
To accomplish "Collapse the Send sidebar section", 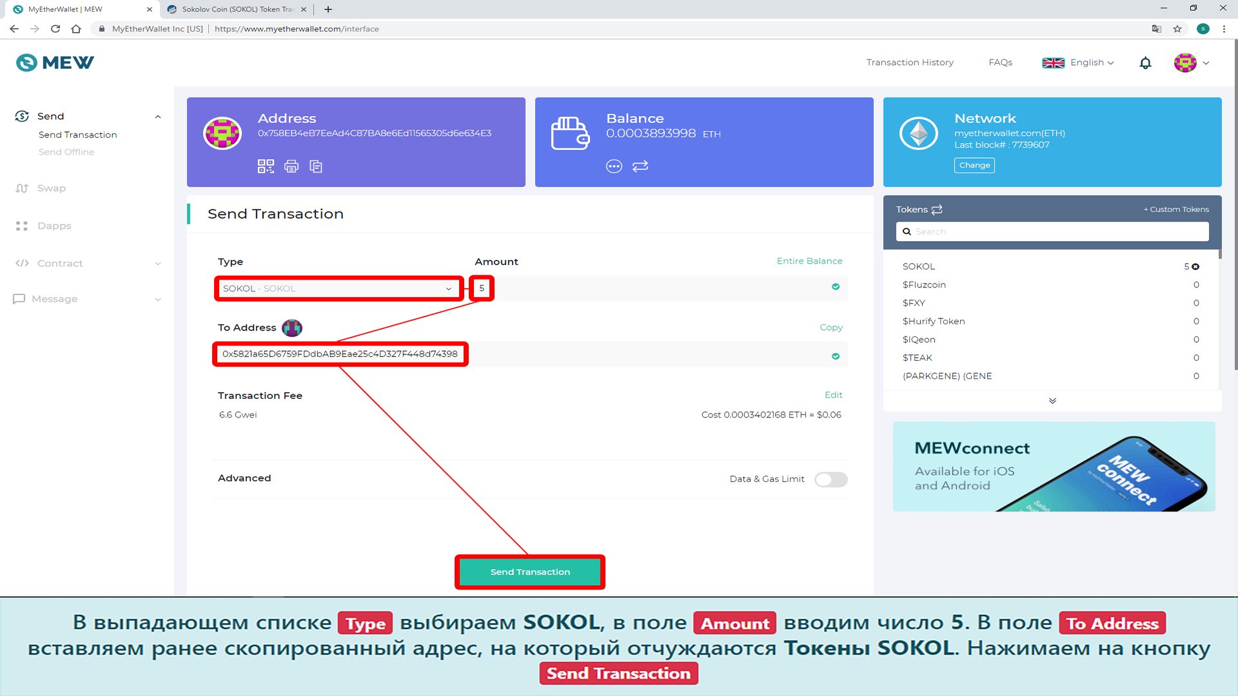I will [158, 117].
